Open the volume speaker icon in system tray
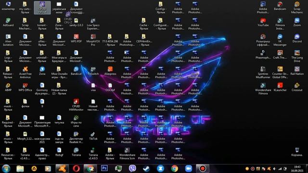Image resolution: width=308 pixels, height=173 pixels. [275, 169]
